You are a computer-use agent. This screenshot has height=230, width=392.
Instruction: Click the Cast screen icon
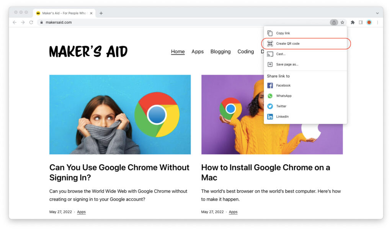[x=270, y=54]
